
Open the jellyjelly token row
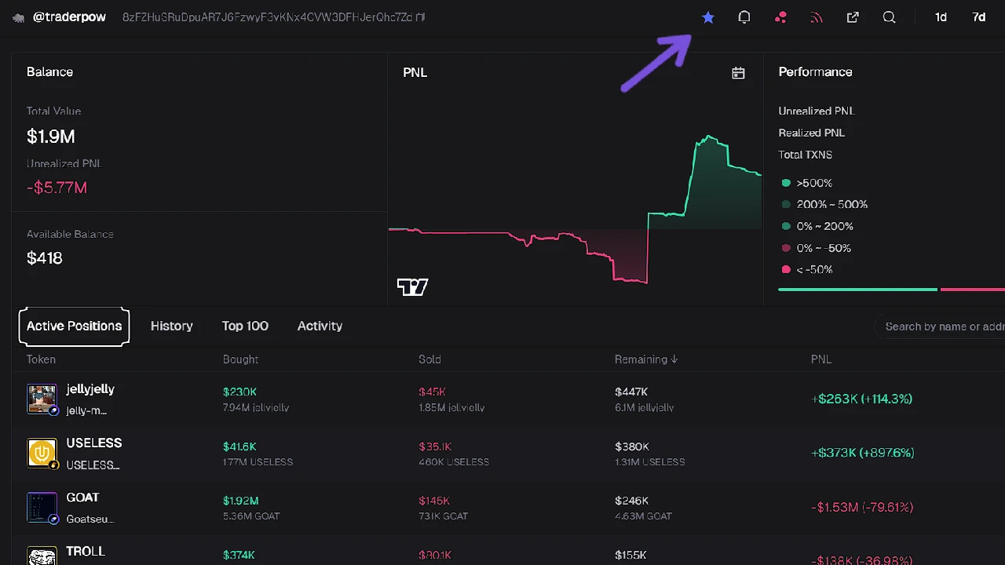tap(90, 389)
